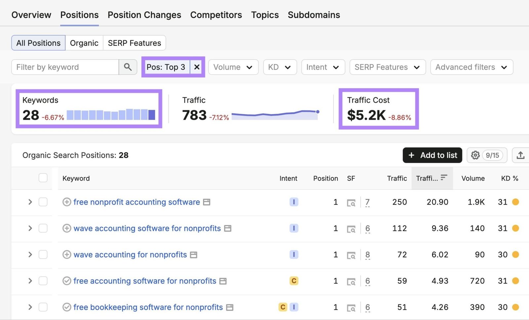Image resolution: width=529 pixels, height=320 pixels.
Task: Open table column settings gear
Action: click(475, 155)
